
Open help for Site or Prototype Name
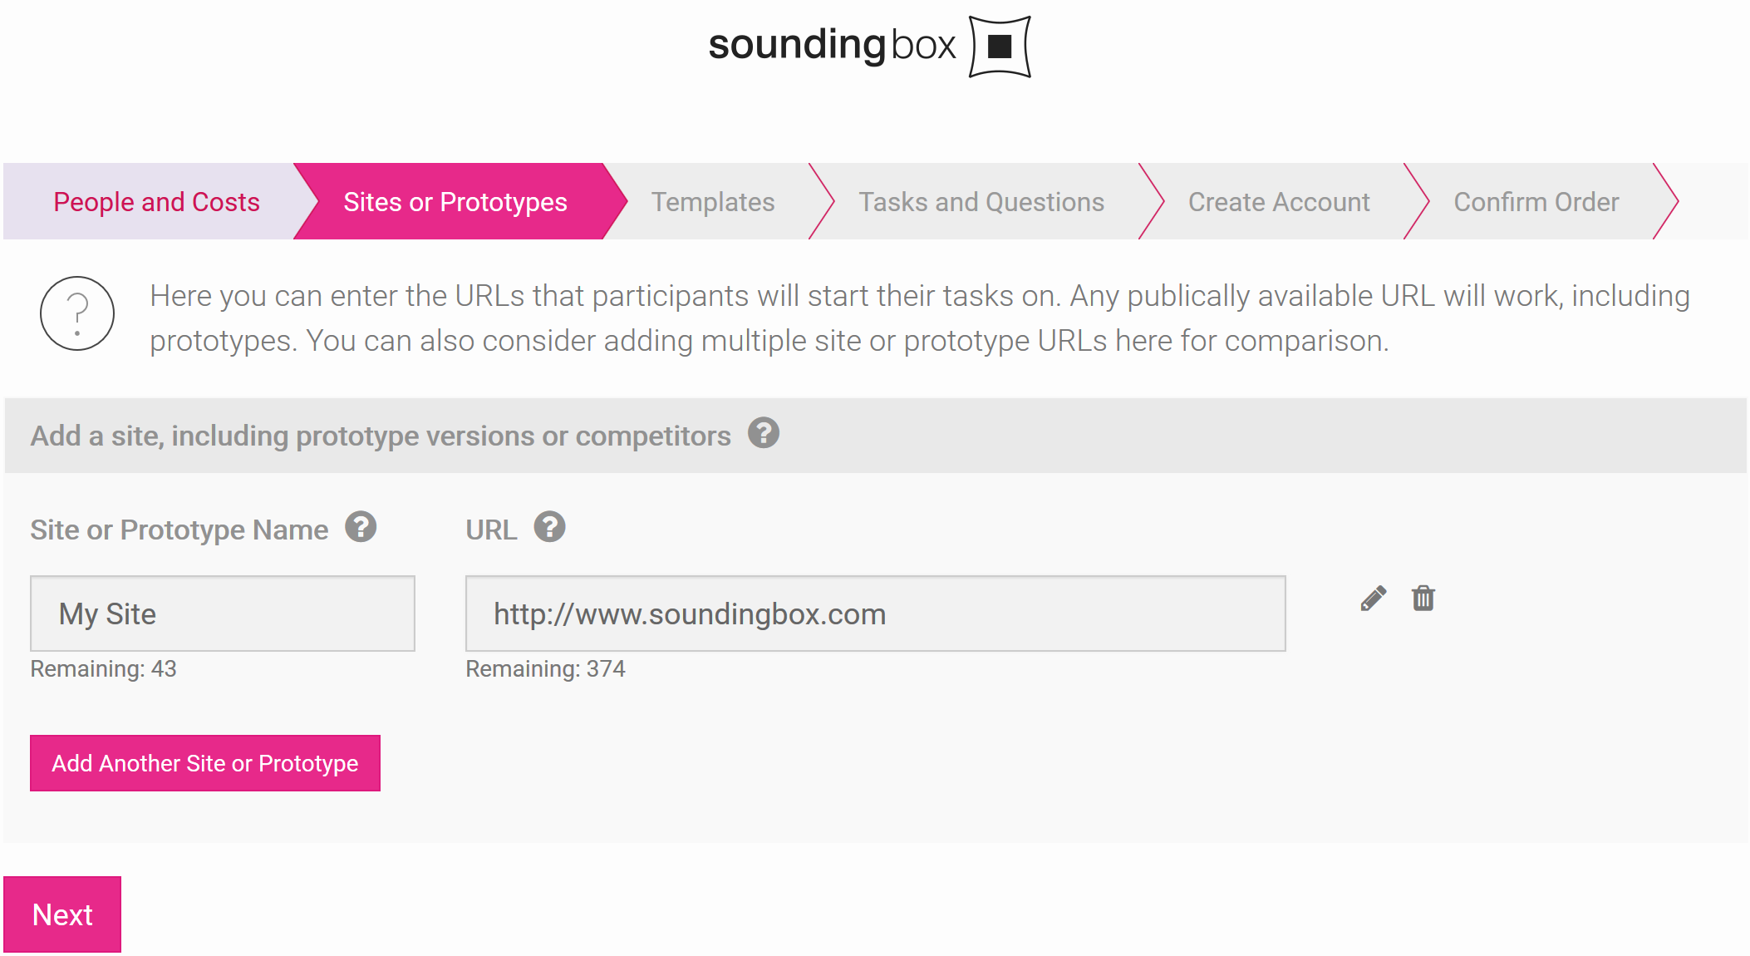click(x=361, y=526)
